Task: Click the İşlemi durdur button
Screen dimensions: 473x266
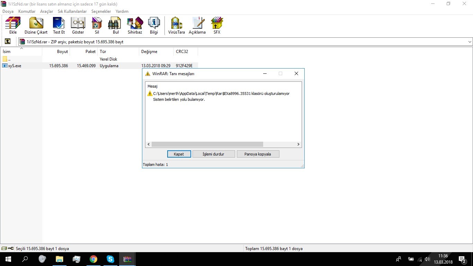Action: pyautogui.click(x=214, y=154)
